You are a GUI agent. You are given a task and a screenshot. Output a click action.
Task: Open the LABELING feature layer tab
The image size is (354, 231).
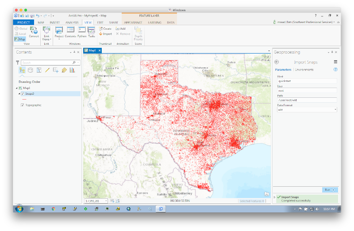click(x=154, y=23)
